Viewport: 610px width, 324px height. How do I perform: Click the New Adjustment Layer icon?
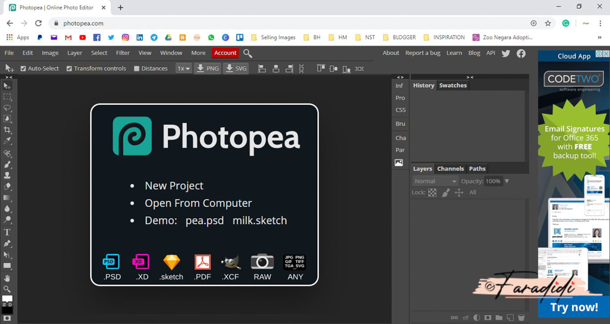pyautogui.click(x=476, y=317)
